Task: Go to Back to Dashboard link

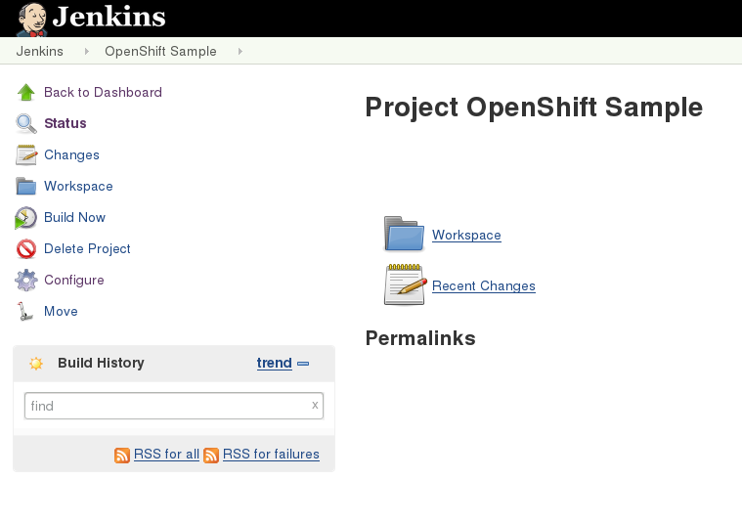Action: click(x=103, y=92)
